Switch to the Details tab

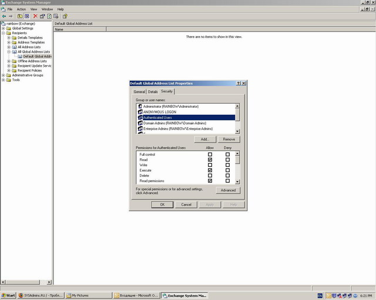pos(153,91)
